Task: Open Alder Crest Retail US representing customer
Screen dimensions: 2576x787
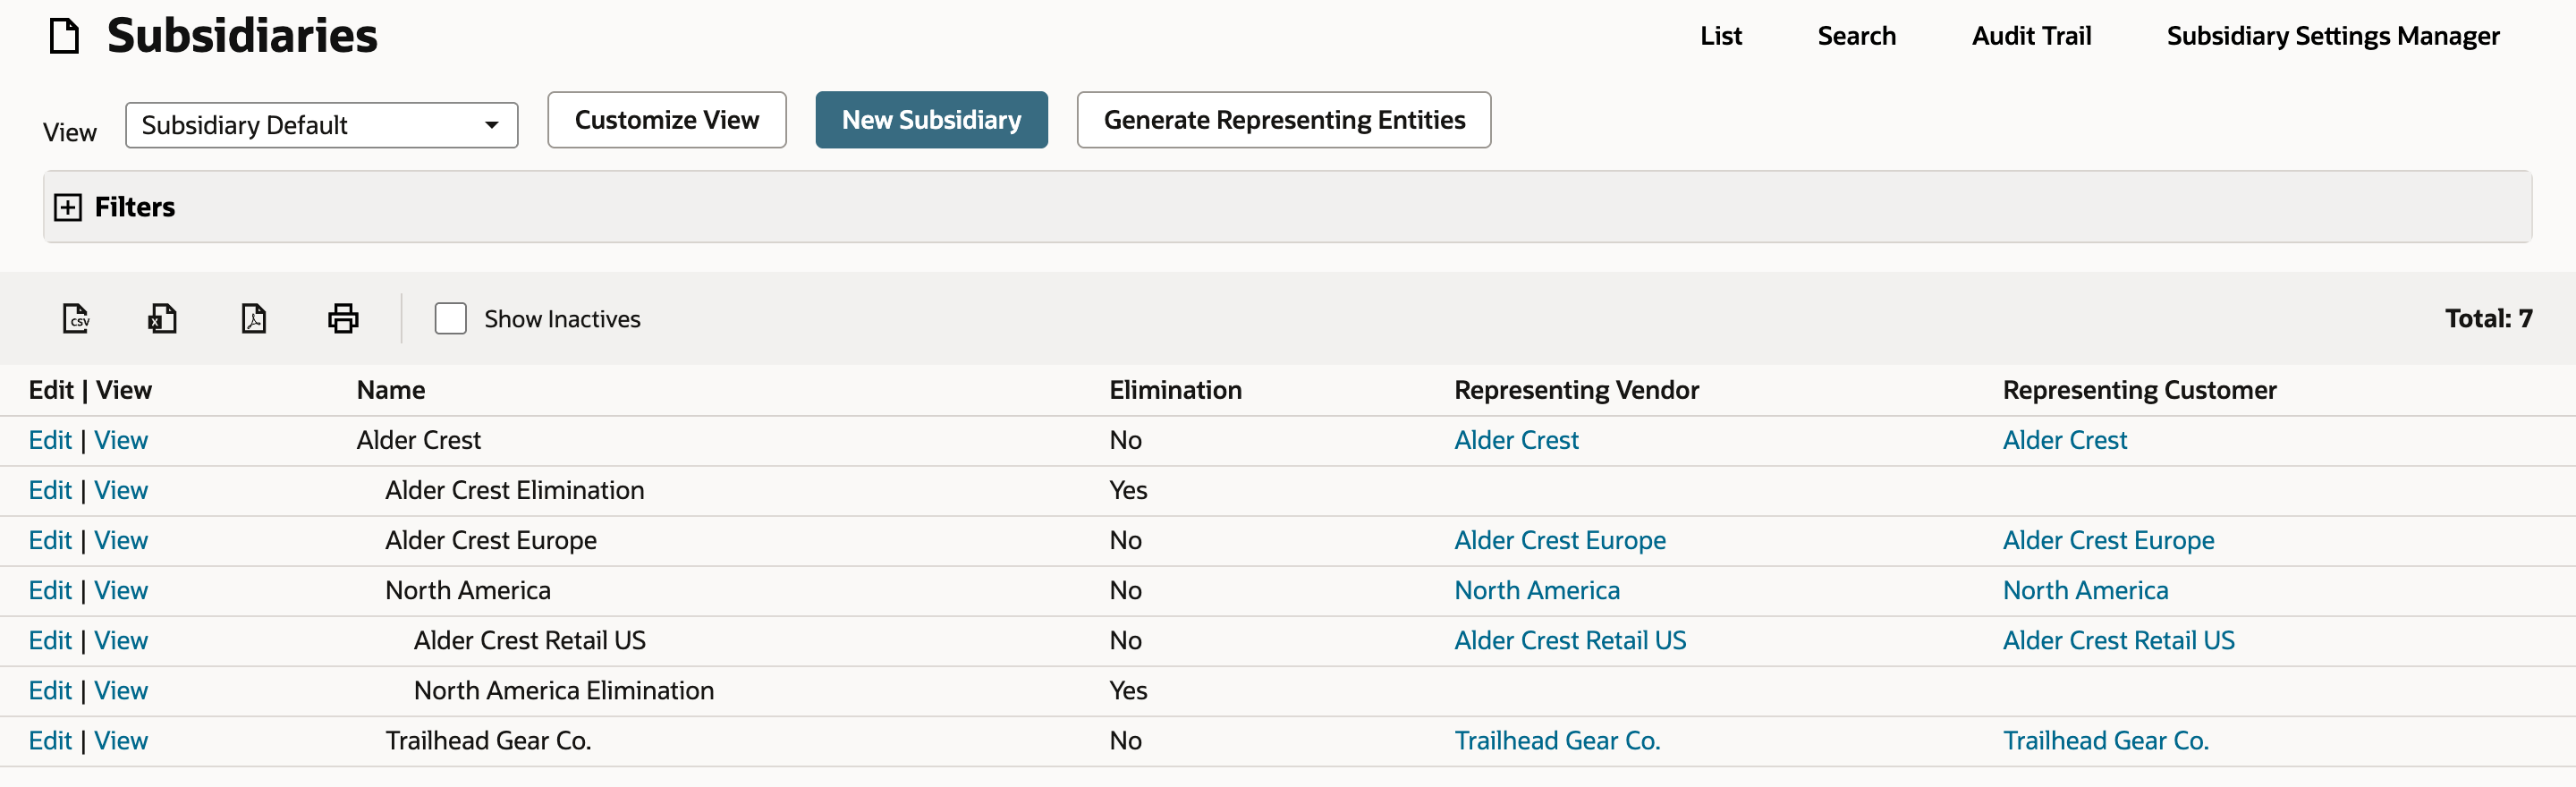Action: tap(2118, 640)
